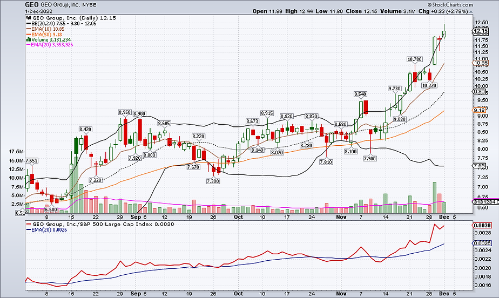Click the 8.820 high price label
The image size is (499, 298).
point(287,117)
